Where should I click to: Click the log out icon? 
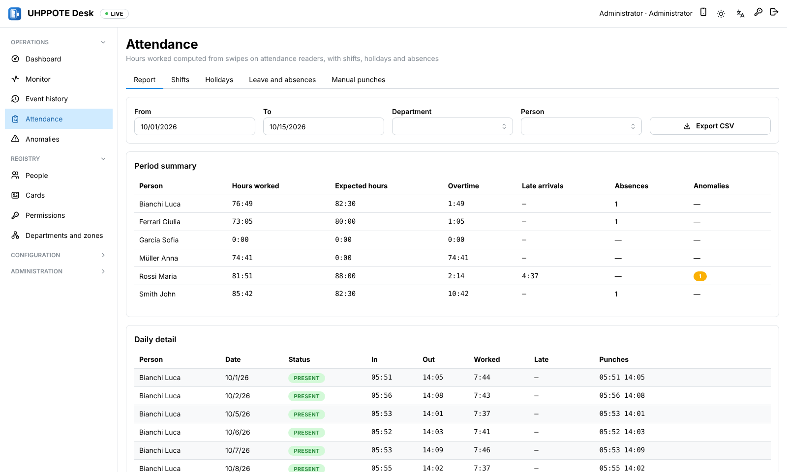click(x=774, y=12)
